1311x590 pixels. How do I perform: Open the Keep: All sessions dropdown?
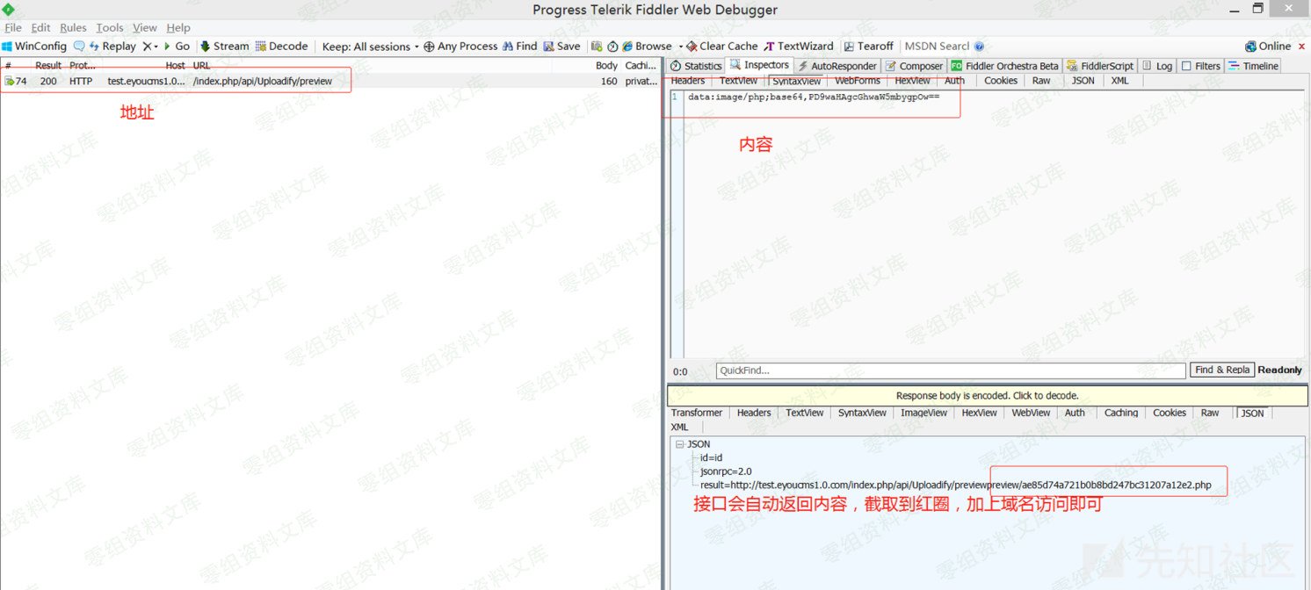pyautogui.click(x=370, y=47)
